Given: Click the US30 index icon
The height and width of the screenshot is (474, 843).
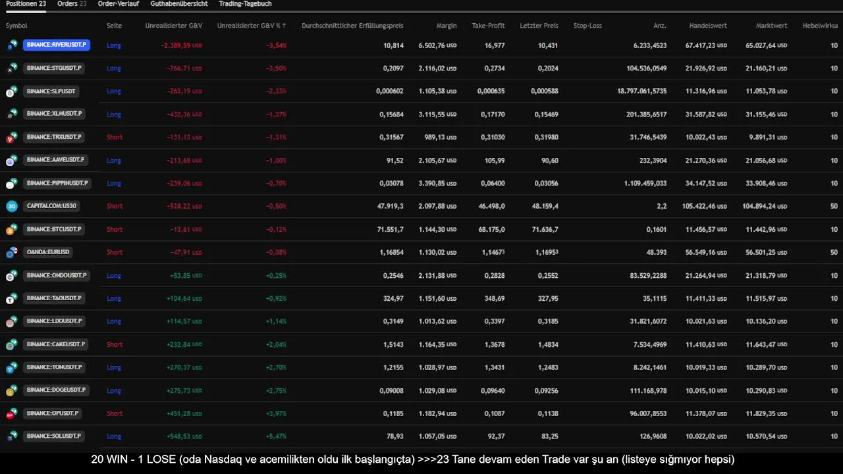Looking at the screenshot, I should (x=12, y=206).
